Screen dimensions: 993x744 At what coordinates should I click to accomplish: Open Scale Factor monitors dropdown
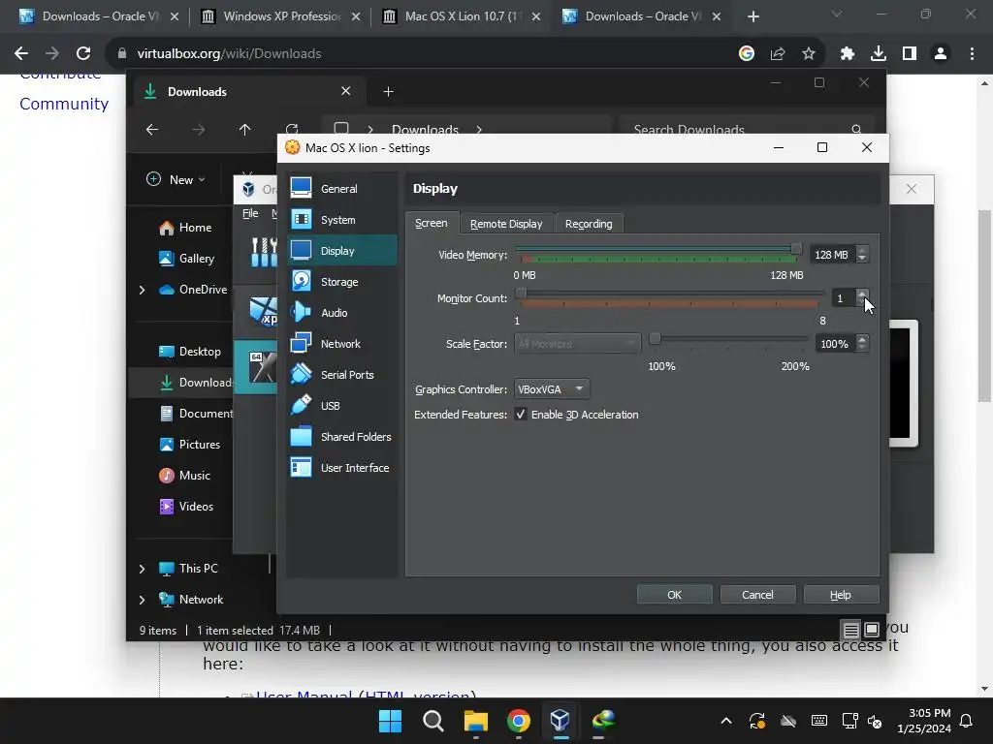click(x=577, y=344)
